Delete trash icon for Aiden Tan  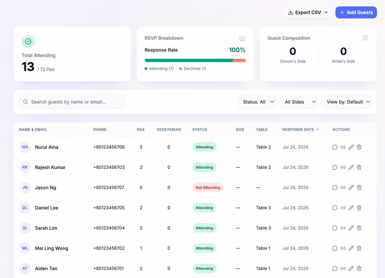[x=359, y=268]
